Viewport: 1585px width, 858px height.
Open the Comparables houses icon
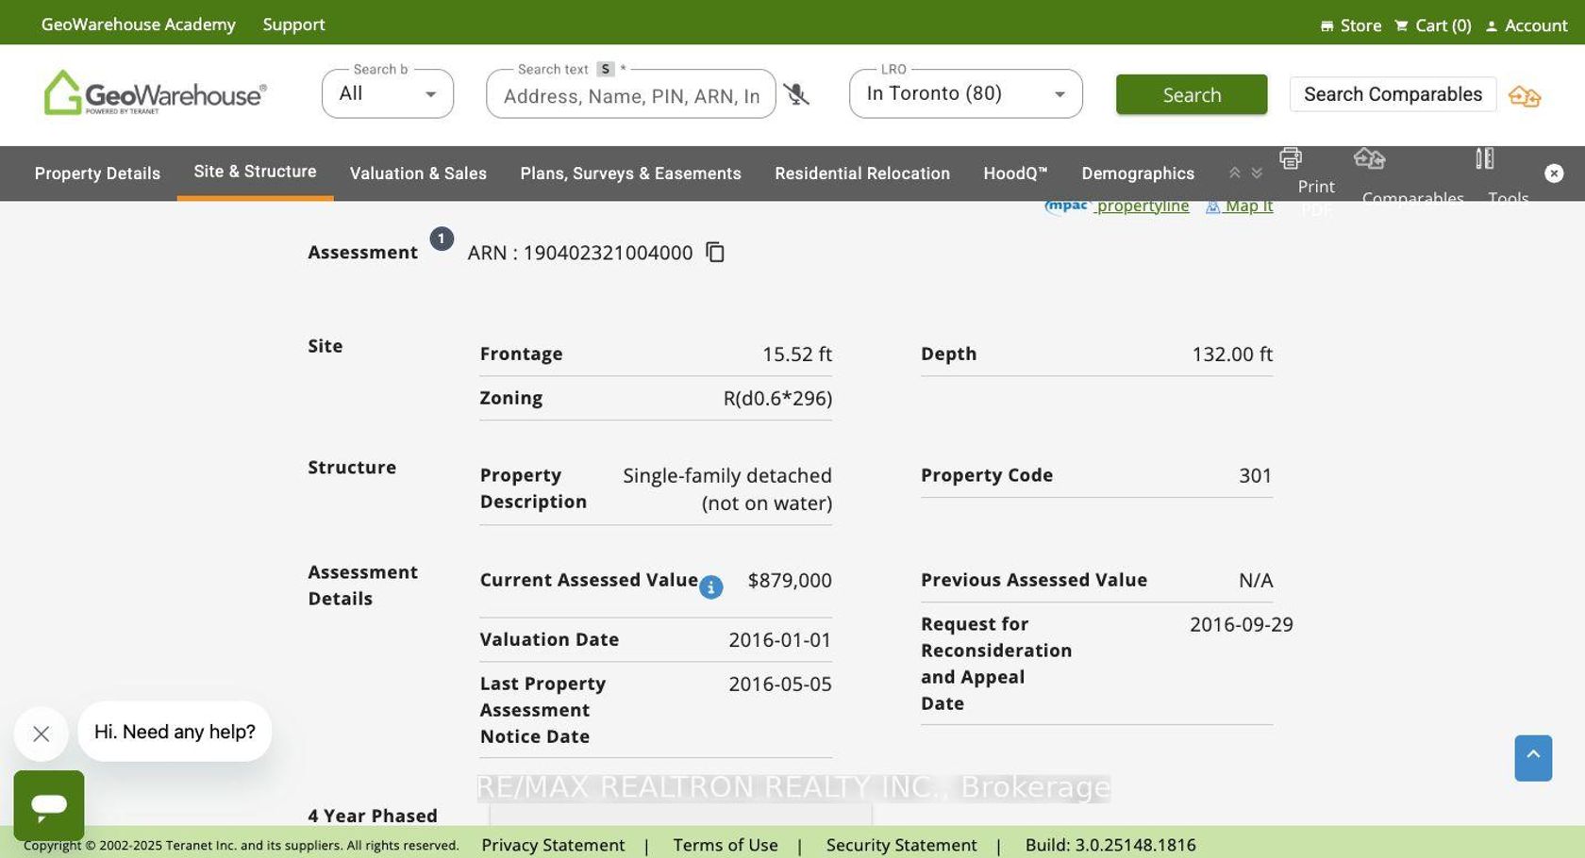pos(1369,158)
